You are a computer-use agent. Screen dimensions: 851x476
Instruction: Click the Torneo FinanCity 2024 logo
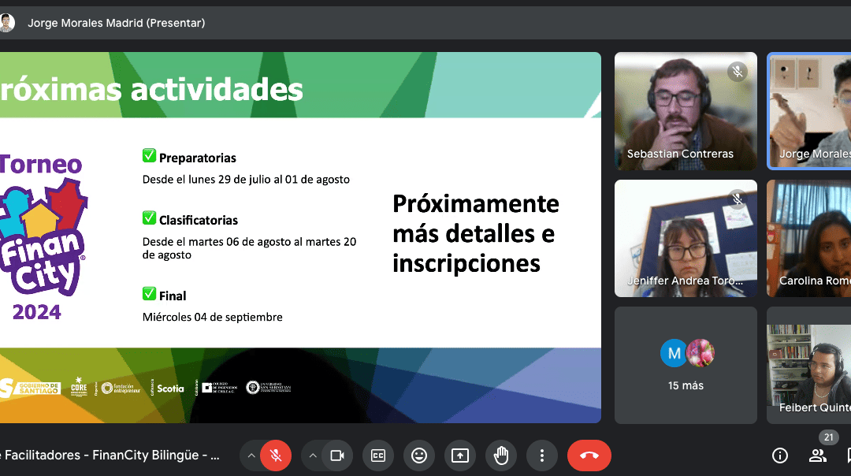[43, 237]
